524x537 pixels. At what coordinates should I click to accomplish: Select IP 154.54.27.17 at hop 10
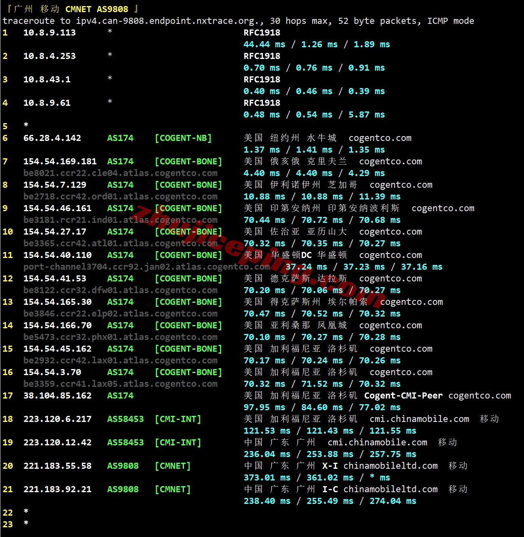pos(55,232)
